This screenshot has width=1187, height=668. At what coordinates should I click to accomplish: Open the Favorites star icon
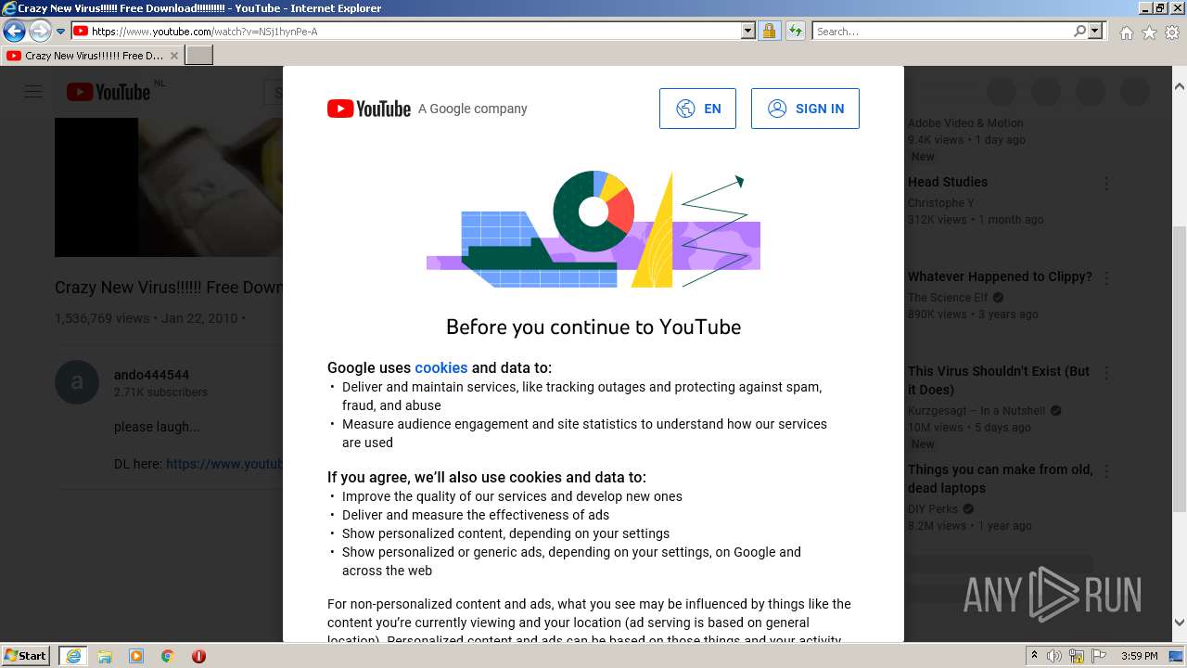pyautogui.click(x=1149, y=32)
